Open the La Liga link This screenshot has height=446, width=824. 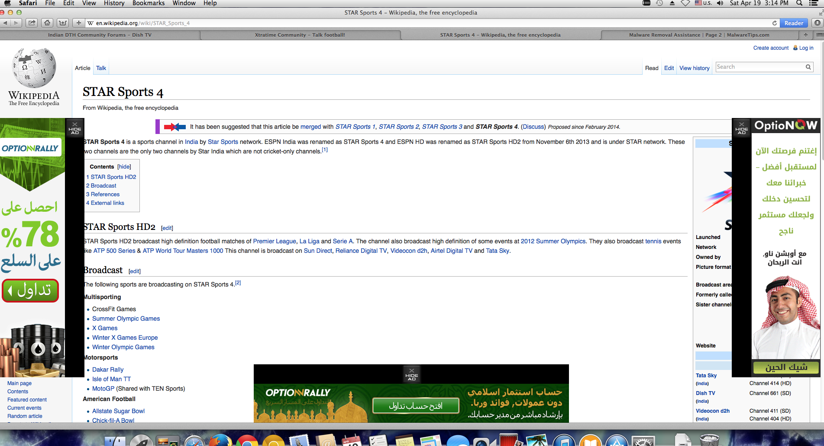point(309,242)
